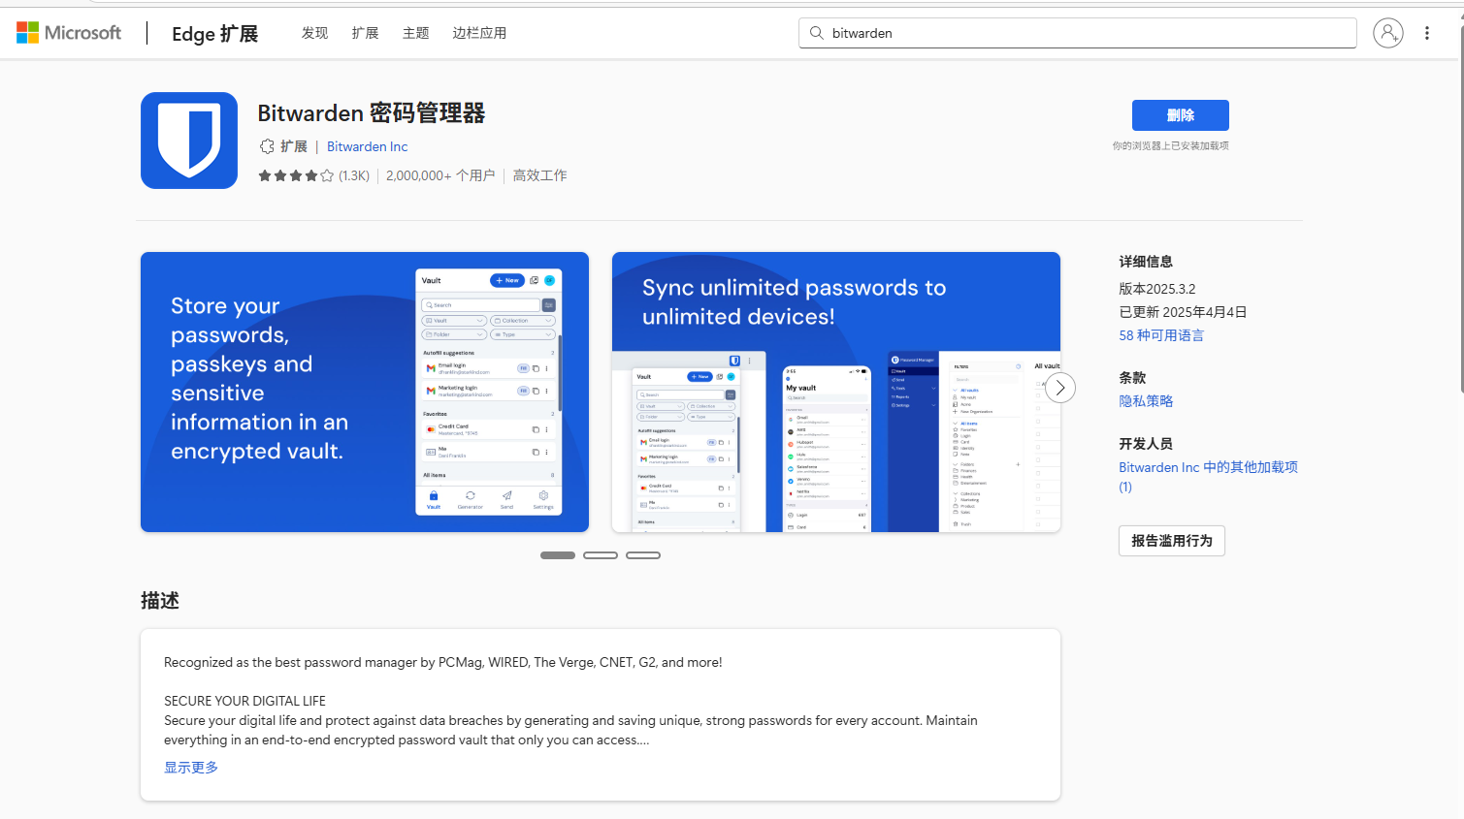This screenshot has height=819, width=1464.
Task: Click the 描述 heading
Action: tap(160, 601)
